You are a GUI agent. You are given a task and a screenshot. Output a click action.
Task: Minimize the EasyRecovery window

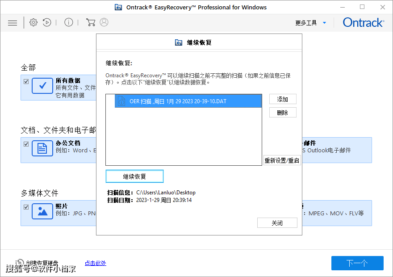pos(343,7)
